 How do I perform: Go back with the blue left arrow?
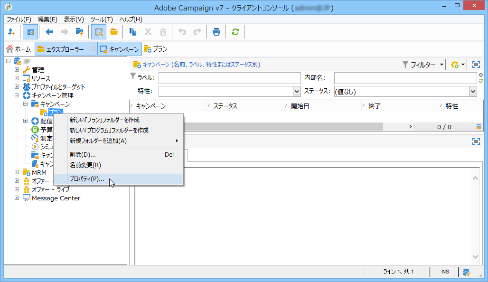tap(49, 32)
